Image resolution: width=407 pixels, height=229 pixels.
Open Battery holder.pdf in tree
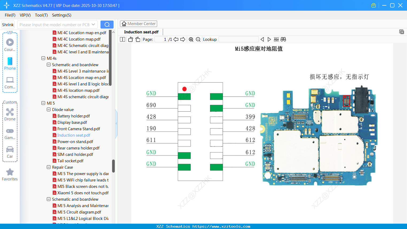click(x=73, y=116)
